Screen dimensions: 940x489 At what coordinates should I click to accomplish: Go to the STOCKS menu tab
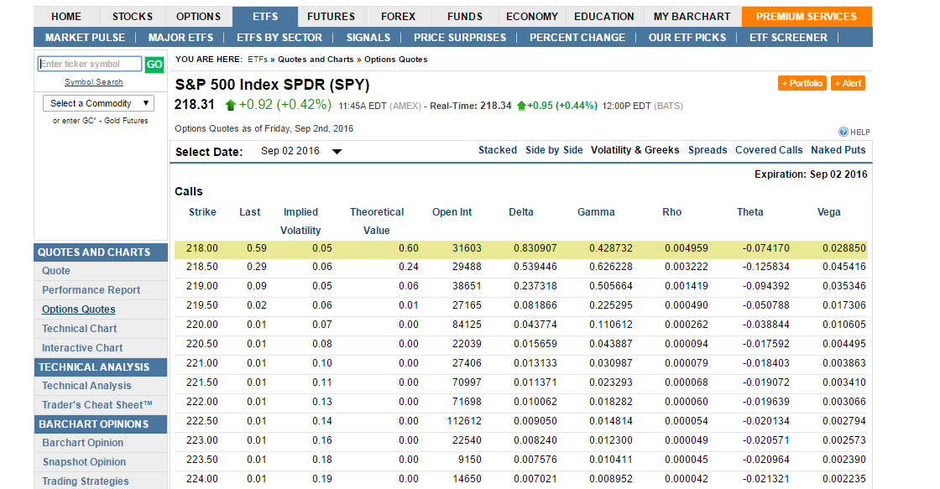pos(133,17)
